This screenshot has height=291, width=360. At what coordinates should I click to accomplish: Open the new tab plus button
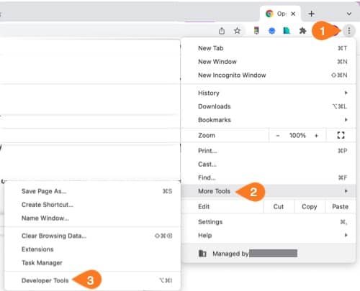(311, 14)
